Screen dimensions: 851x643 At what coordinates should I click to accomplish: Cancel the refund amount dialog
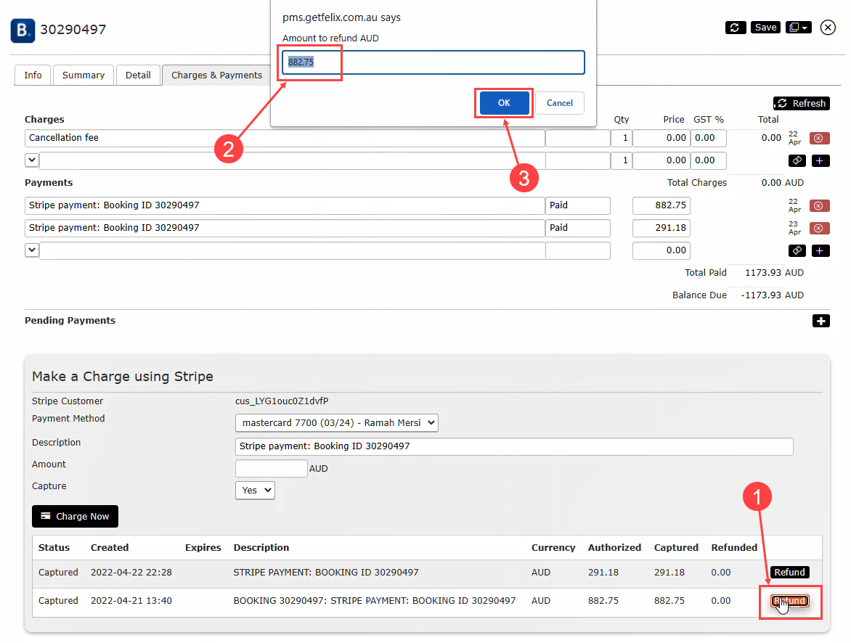point(559,103)
